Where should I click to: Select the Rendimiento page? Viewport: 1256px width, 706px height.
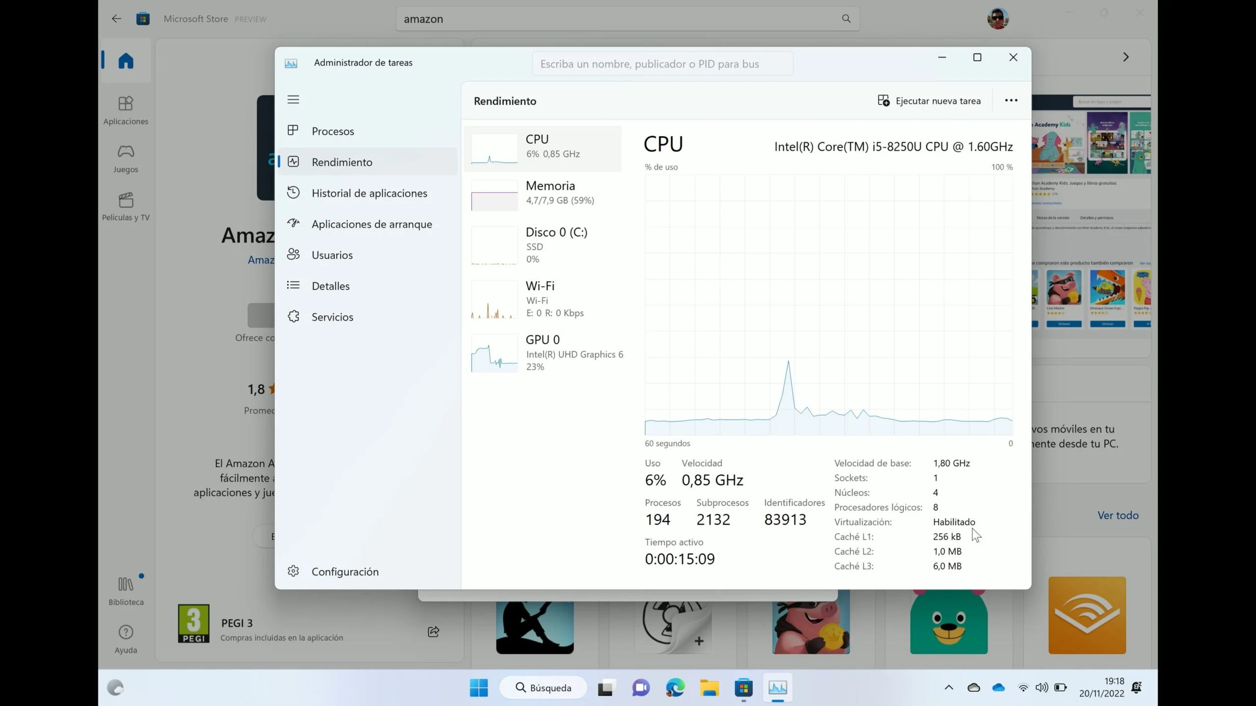[367, 162]
